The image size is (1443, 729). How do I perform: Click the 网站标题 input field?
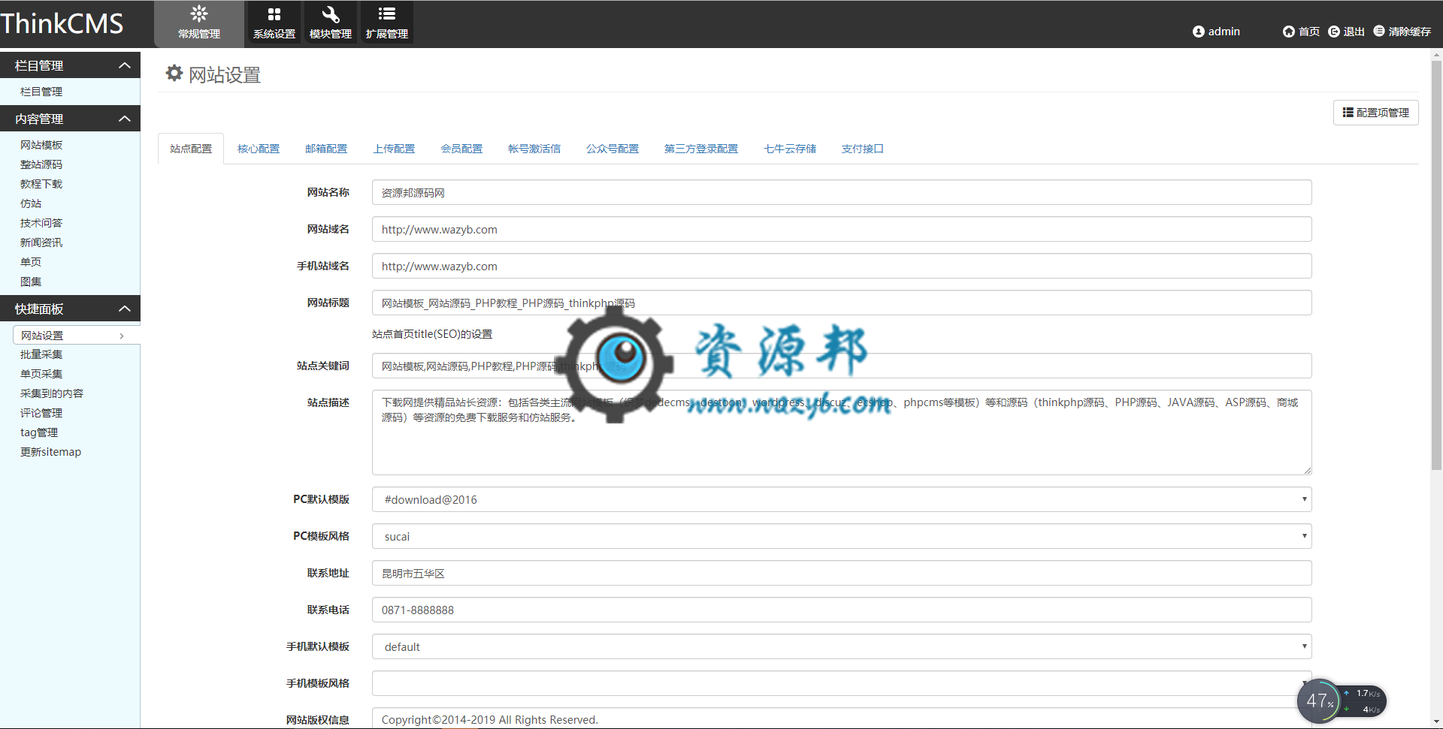click(x=842, y=303)
